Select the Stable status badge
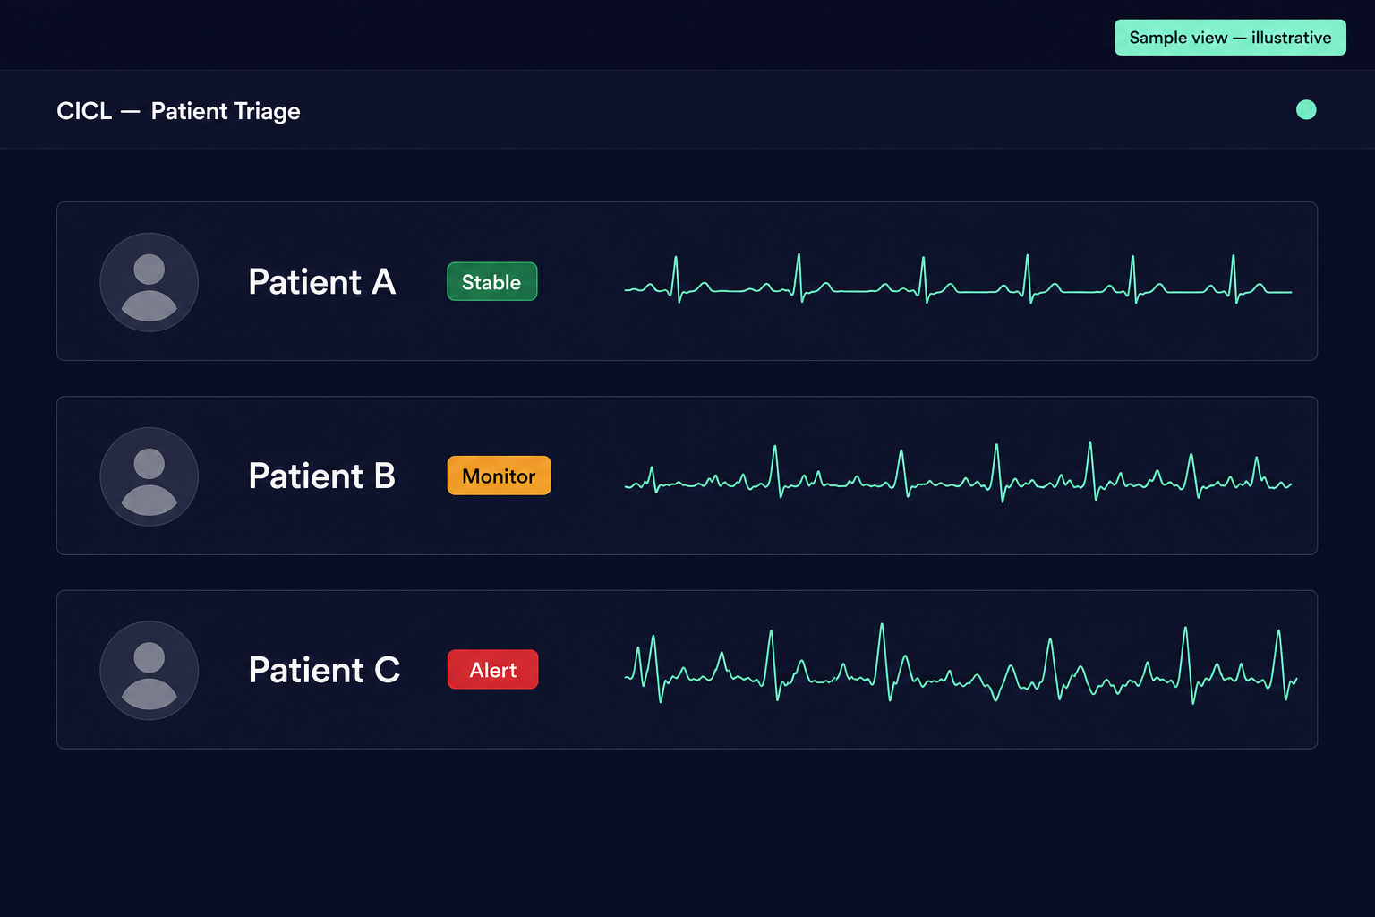 tap(491, 282)
